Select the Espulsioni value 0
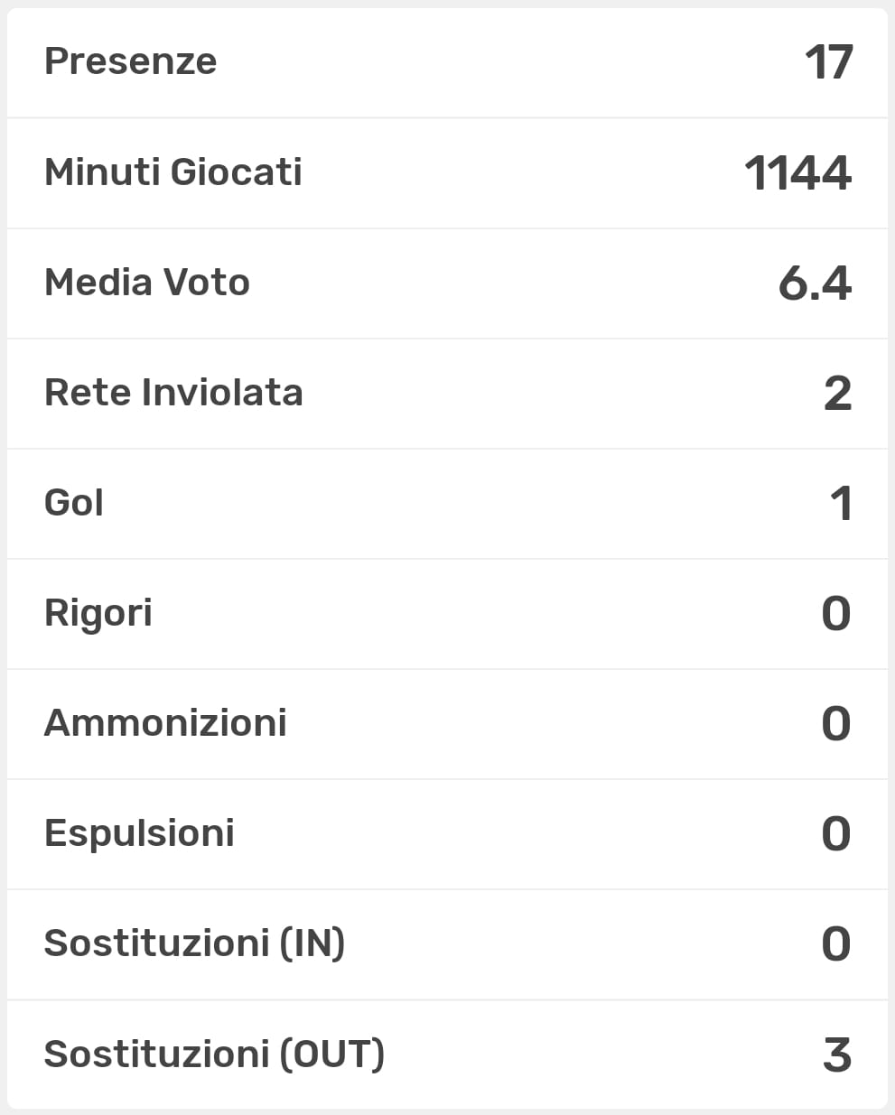 pos(836,834)
